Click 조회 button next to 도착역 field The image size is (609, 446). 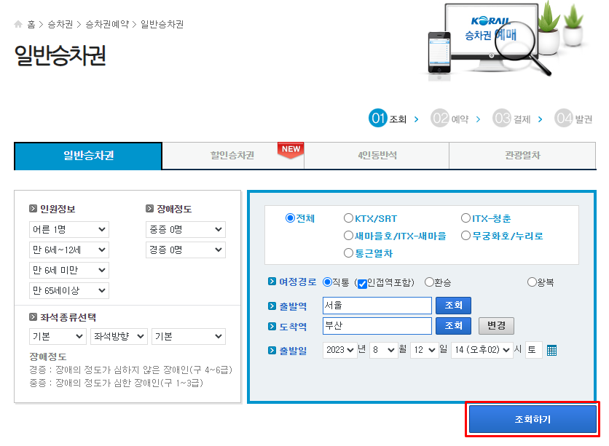point(453,326)
